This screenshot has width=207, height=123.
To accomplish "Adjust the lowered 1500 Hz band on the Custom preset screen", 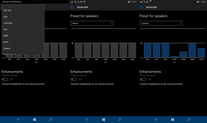I will point(174,57).
